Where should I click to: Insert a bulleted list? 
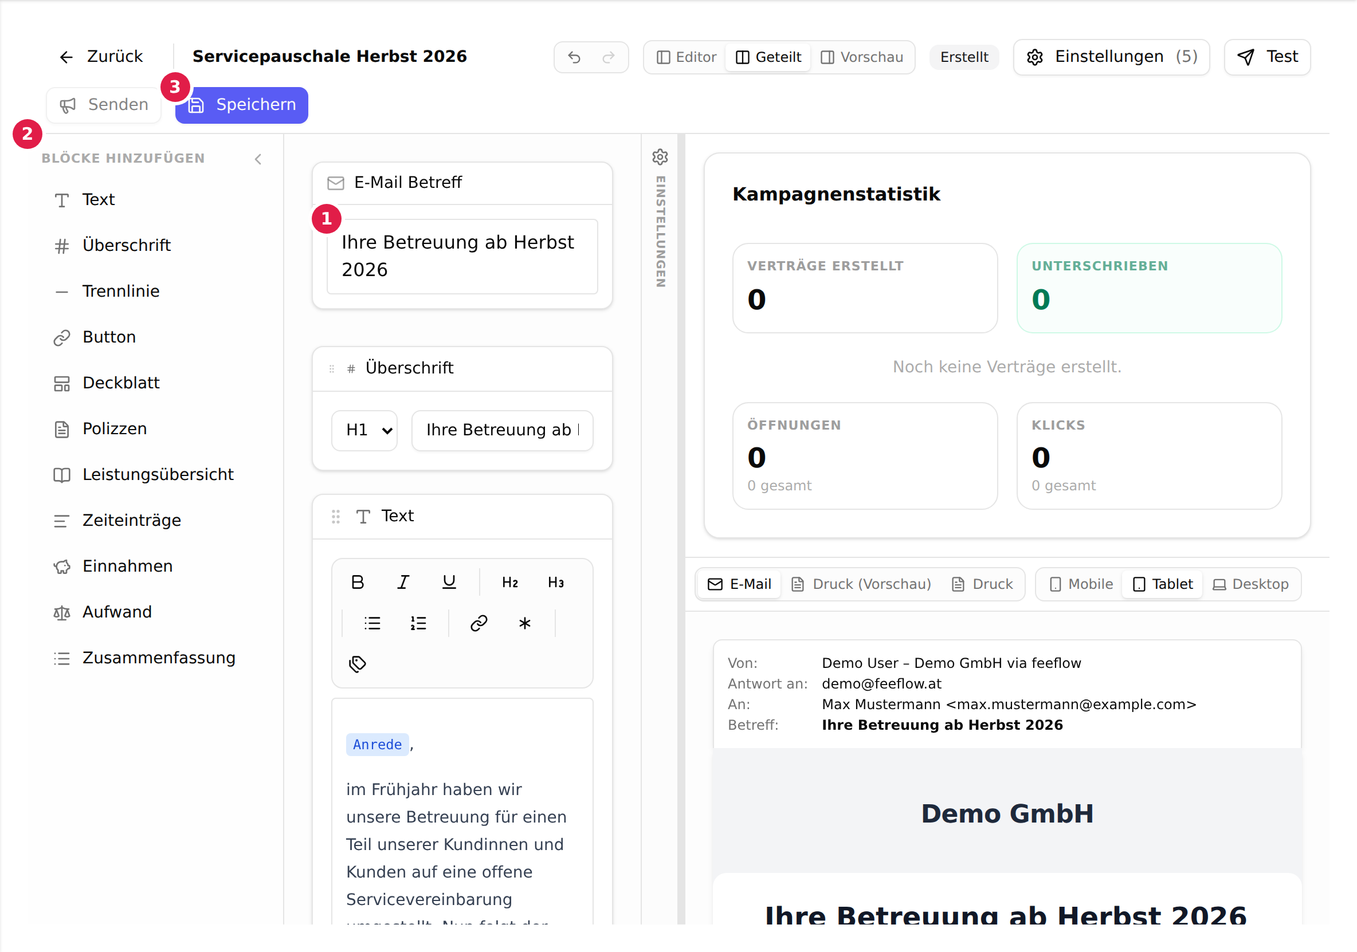372,623
